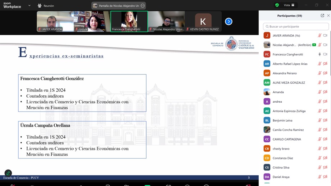Click Francesca Ciangherotti's microphone icon in list
This screenshot has width=331, height=186.
click(319, 54)
